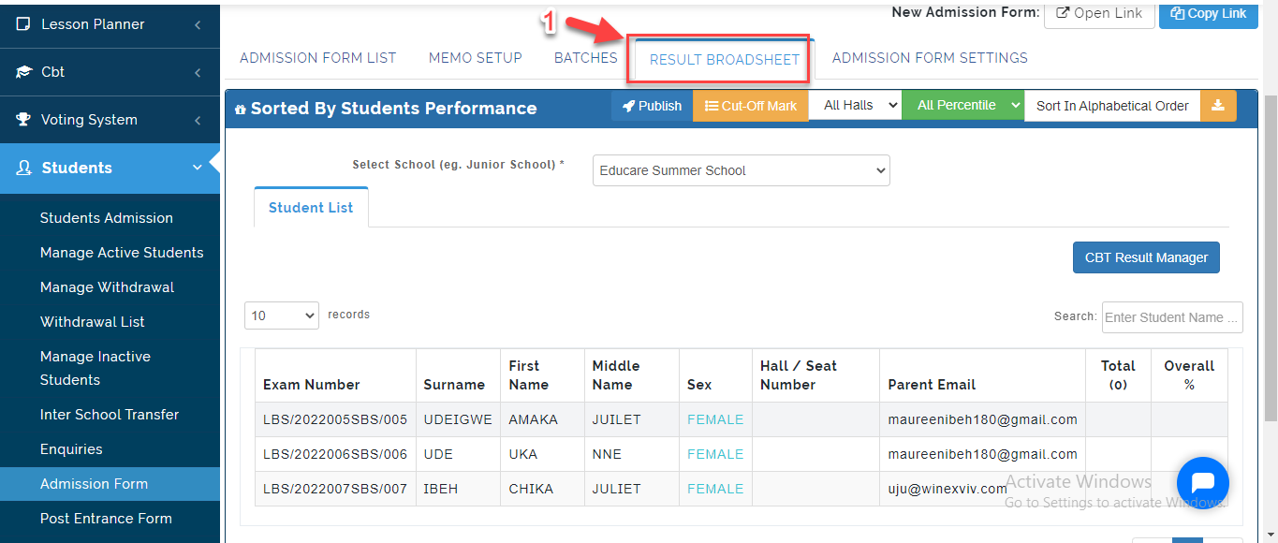Image resolution: width=1278 pixels, height=543 pixels.
Task: Open Admission Form Settings tab
Action: click(x=930, y=58)
